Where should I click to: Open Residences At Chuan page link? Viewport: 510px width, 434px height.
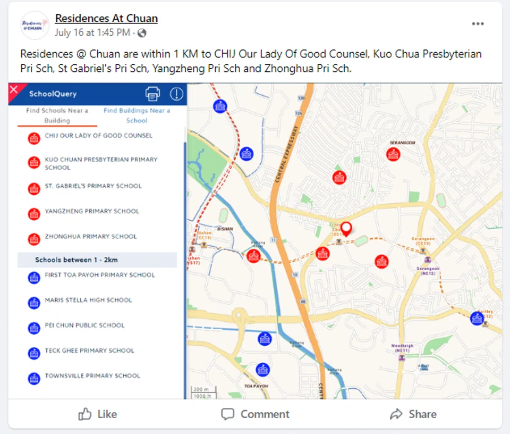106,19
